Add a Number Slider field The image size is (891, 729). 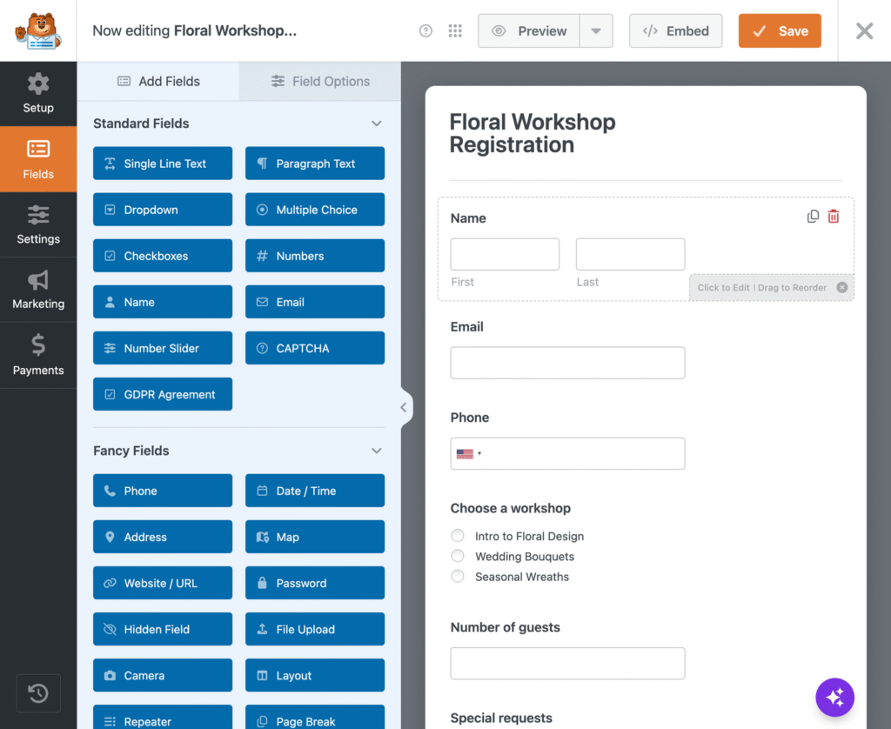coord(163,348)
